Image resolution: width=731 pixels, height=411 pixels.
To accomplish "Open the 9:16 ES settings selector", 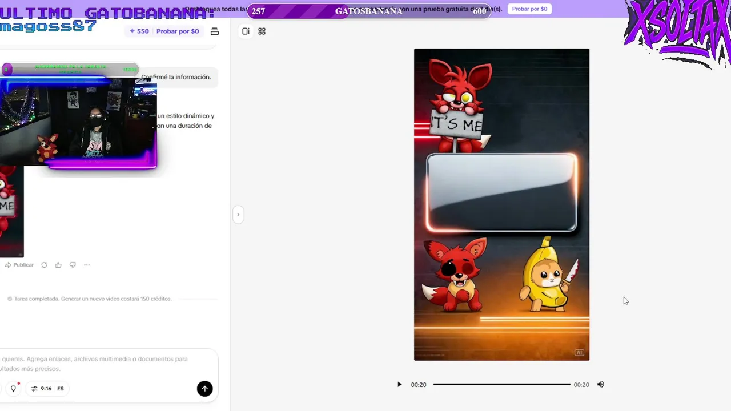I will click(47, 389).
